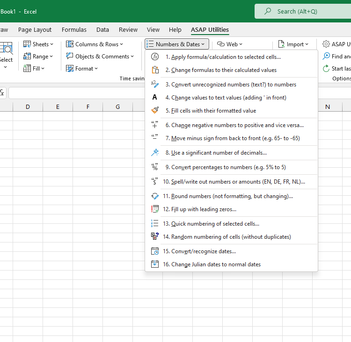Click the search magnifier icon in title bar

pos(268,11)
